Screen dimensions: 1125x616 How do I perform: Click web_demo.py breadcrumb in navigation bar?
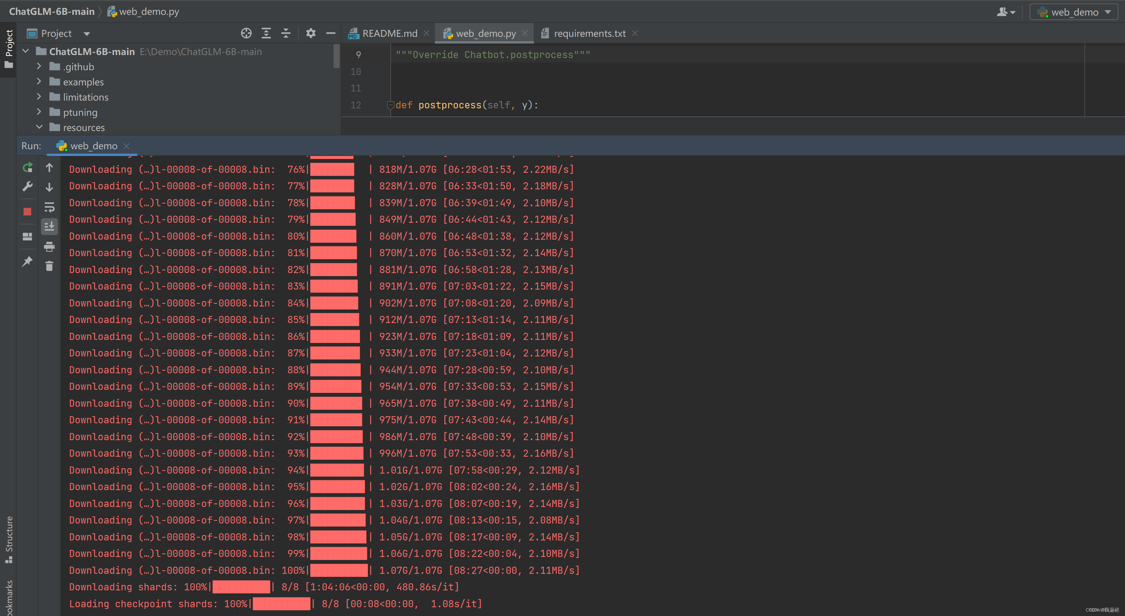(x=143, y=12)
